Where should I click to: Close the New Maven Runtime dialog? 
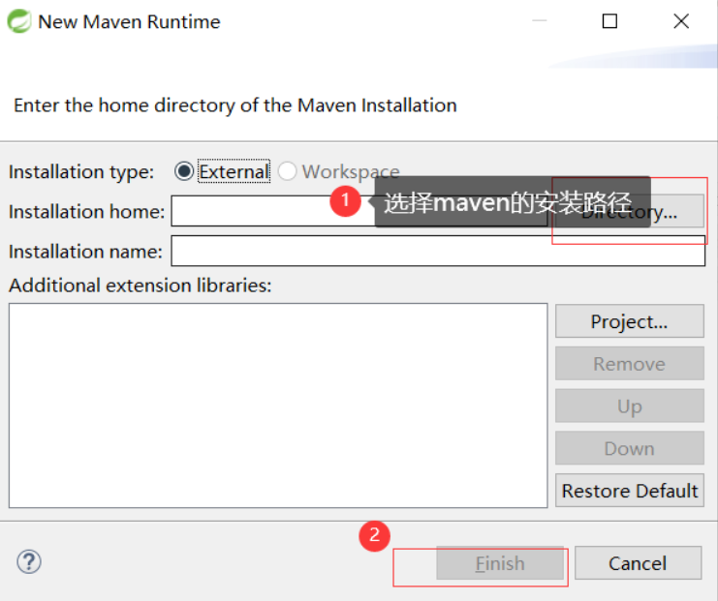coord(681,21)
